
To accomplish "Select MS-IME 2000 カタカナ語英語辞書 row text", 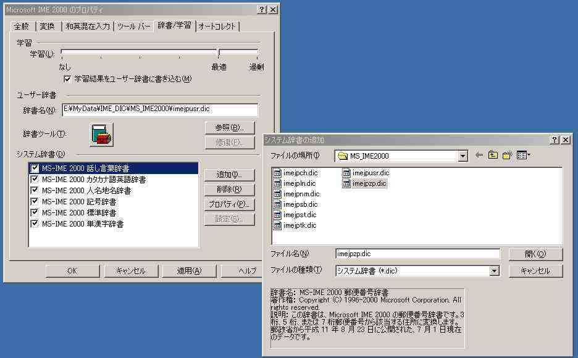I will (94, 180).
